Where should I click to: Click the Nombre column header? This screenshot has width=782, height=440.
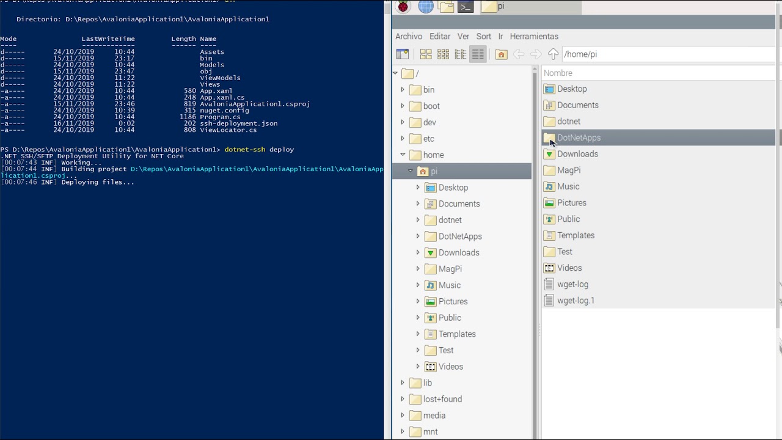[x=659, y=73]
